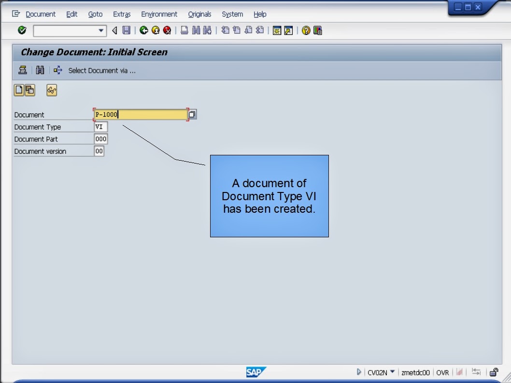511x383 pixels.
Task: Open the Environment menu
Action: coord(159,14)
